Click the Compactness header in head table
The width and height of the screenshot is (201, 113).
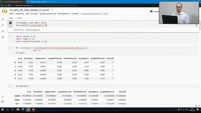(40, 58)
